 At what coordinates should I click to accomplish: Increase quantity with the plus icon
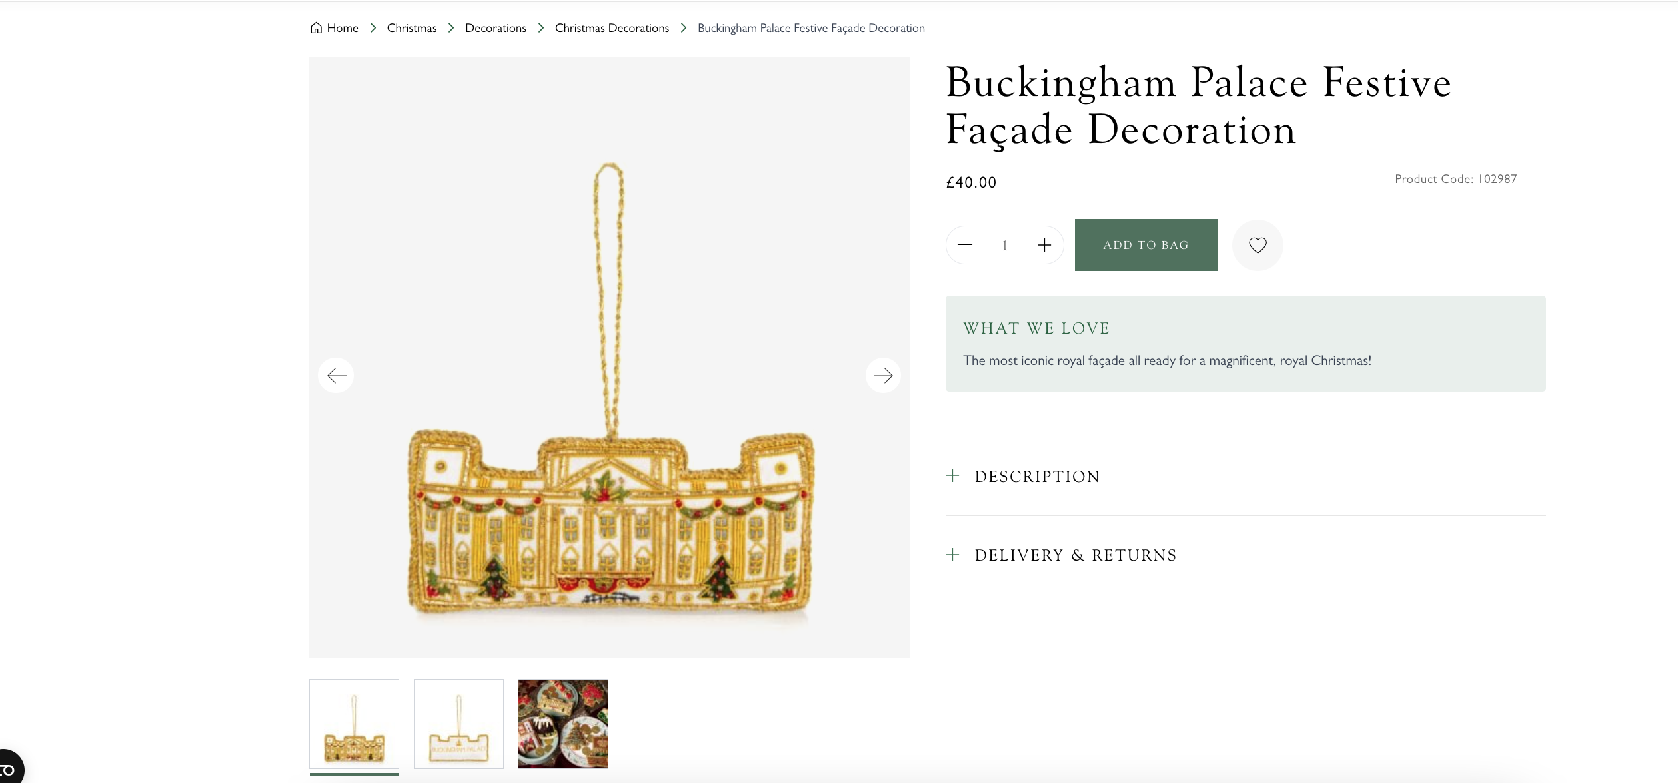point(1044,245)
